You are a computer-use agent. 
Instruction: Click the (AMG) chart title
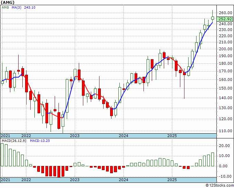pos(8,2)
